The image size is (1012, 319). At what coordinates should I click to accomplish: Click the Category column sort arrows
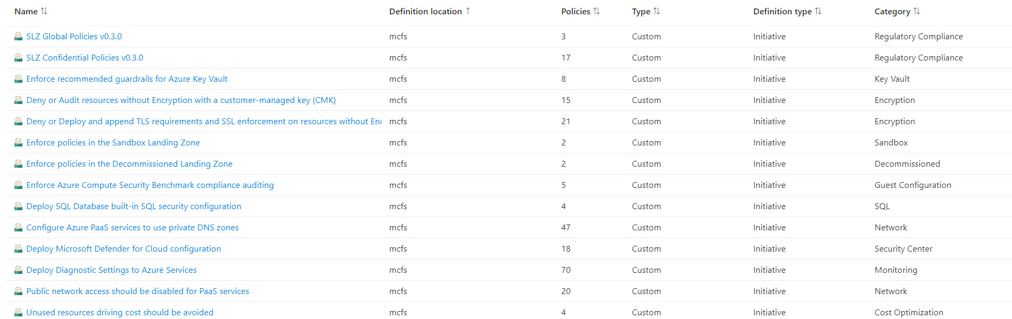point(917,11)
